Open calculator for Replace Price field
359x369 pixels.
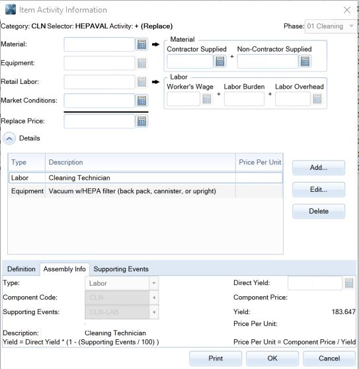click(x=141, y=122)
